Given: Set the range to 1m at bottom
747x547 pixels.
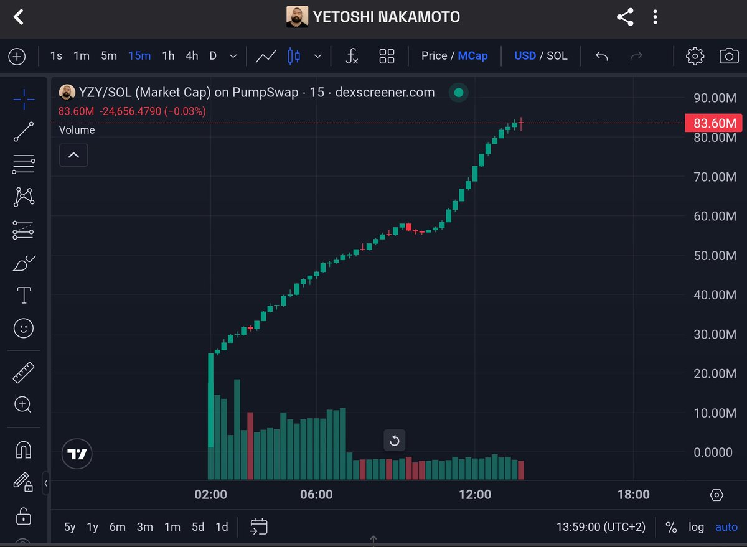Looking at the screenshot, I should coord(172,527).
